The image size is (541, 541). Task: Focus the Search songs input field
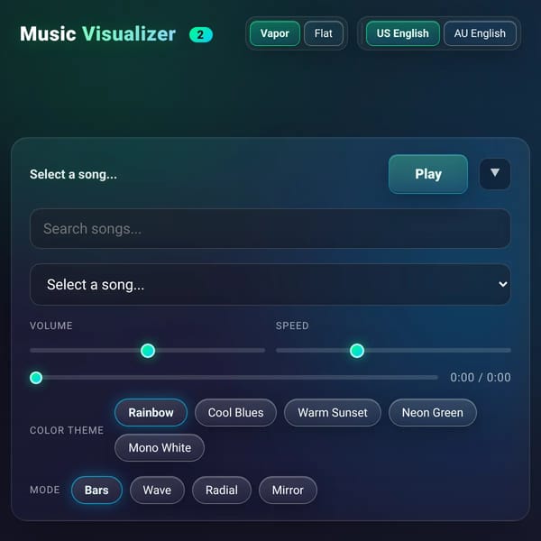click(x=270, y=228)
